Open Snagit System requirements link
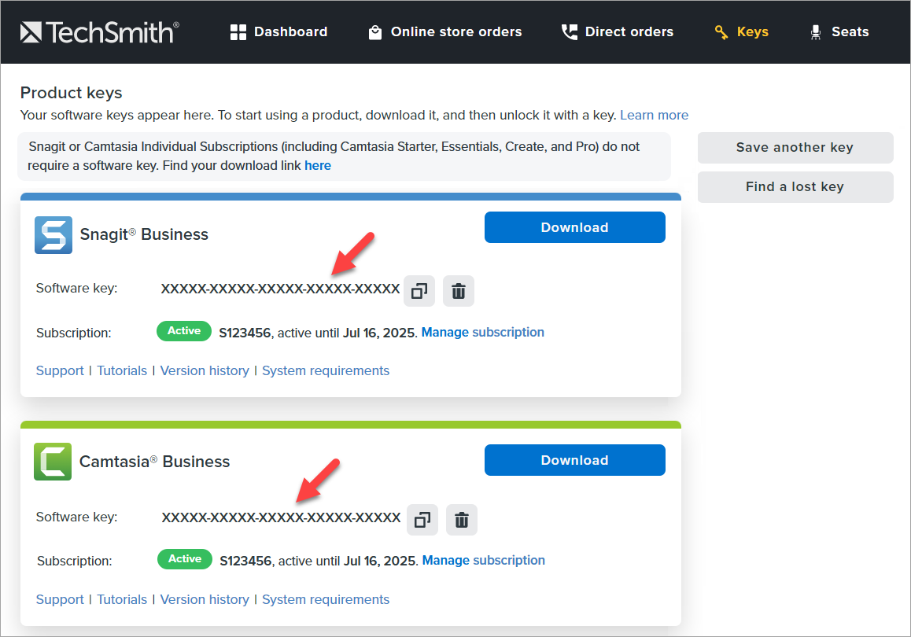Screen dimensions: 911x637 pos(326,370)
